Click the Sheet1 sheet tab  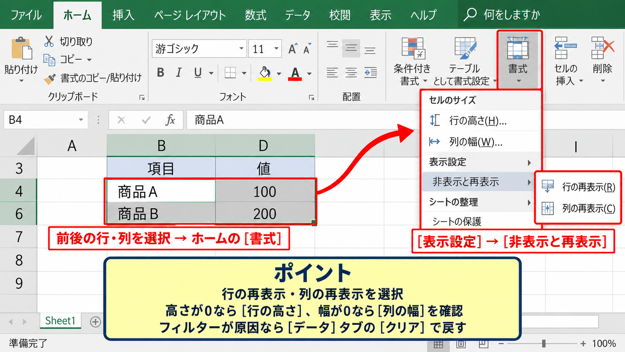tap(60, 321)
